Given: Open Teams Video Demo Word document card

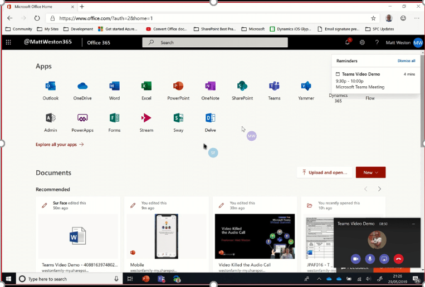Looking at the screenshot, I should pyautogui.click(x=78, y=235).
